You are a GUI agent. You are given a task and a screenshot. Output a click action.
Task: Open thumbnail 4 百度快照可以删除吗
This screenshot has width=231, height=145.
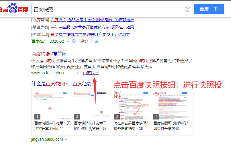pyautogui.click(x=171, y=105)
